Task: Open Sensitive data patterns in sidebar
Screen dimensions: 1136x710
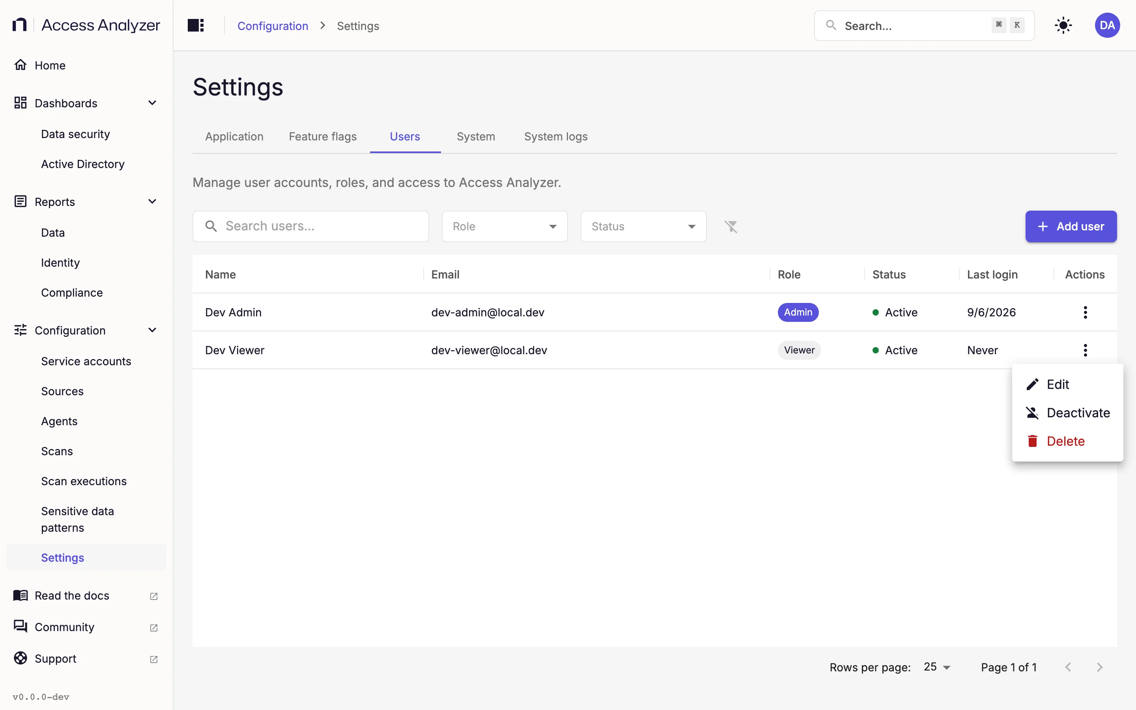Action: pyautogui.click(x=77, y=519)
